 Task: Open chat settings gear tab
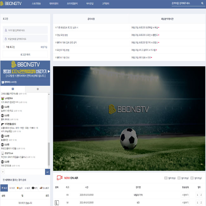(38, 89)
